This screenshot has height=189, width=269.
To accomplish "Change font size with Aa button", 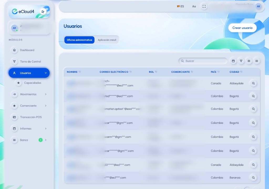I will click(x=194, y=6).
